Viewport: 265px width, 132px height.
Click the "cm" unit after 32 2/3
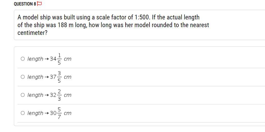click(68, 95)
